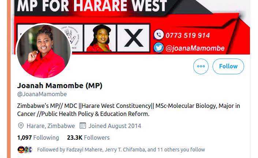
Task: Click the Harare, Zimbabwe location text
Action: tap(51, 126)
